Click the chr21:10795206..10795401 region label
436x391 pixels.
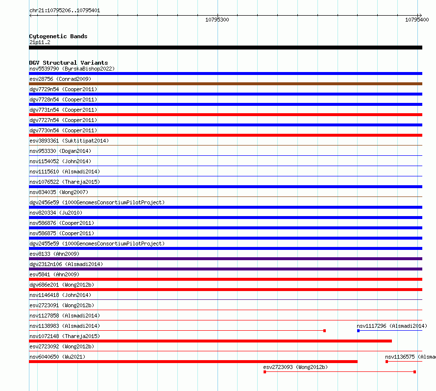click(x=65, y=10)
